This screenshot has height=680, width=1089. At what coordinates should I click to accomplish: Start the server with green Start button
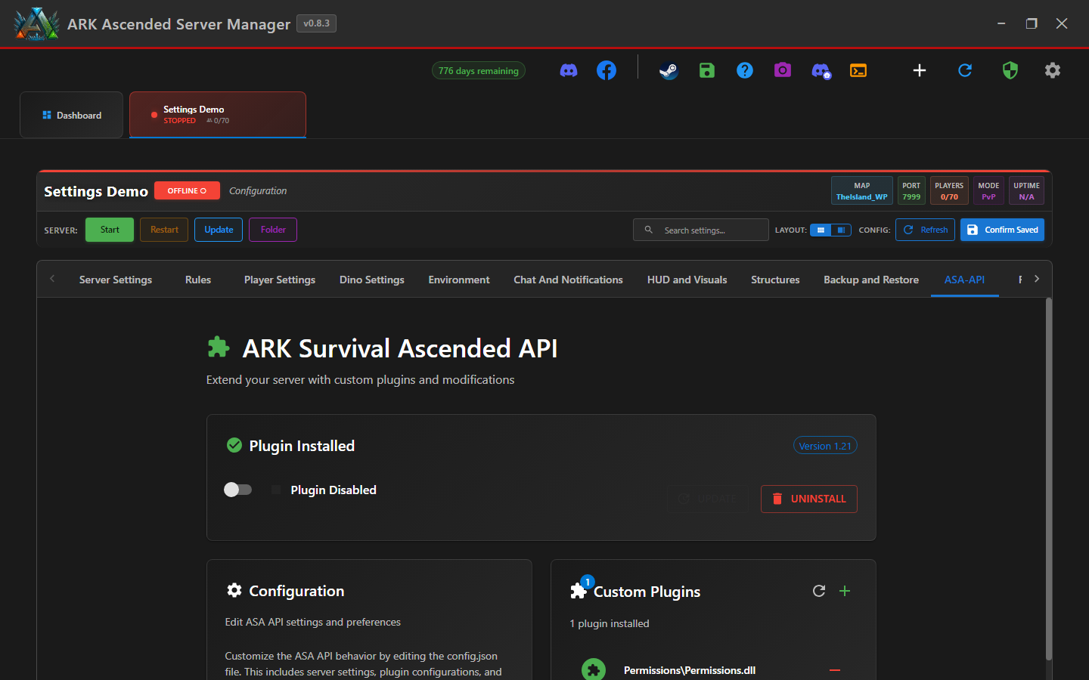pos(110,230)
